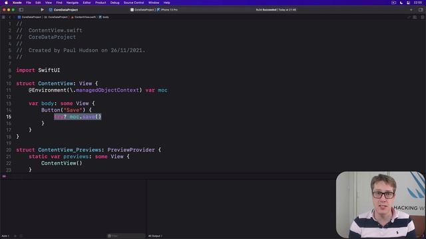Click the selected try? moc.save() code
This screenshot has width=426, height=239.
coord(77,117)
